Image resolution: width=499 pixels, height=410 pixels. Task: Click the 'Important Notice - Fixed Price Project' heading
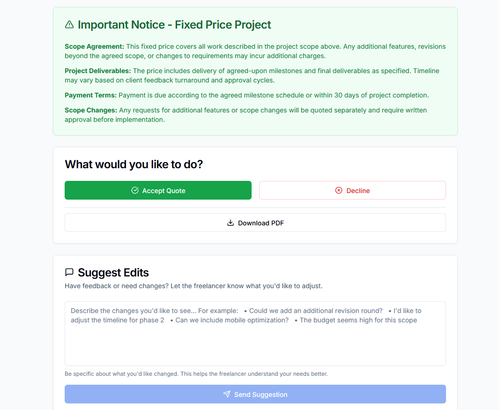click(174, 25)
